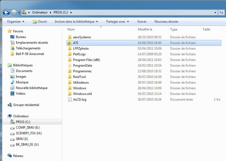226x161 pixels.
Task: Open Inclure dans la bibliothèque dropdown
Action: click(x=76, y=22)
